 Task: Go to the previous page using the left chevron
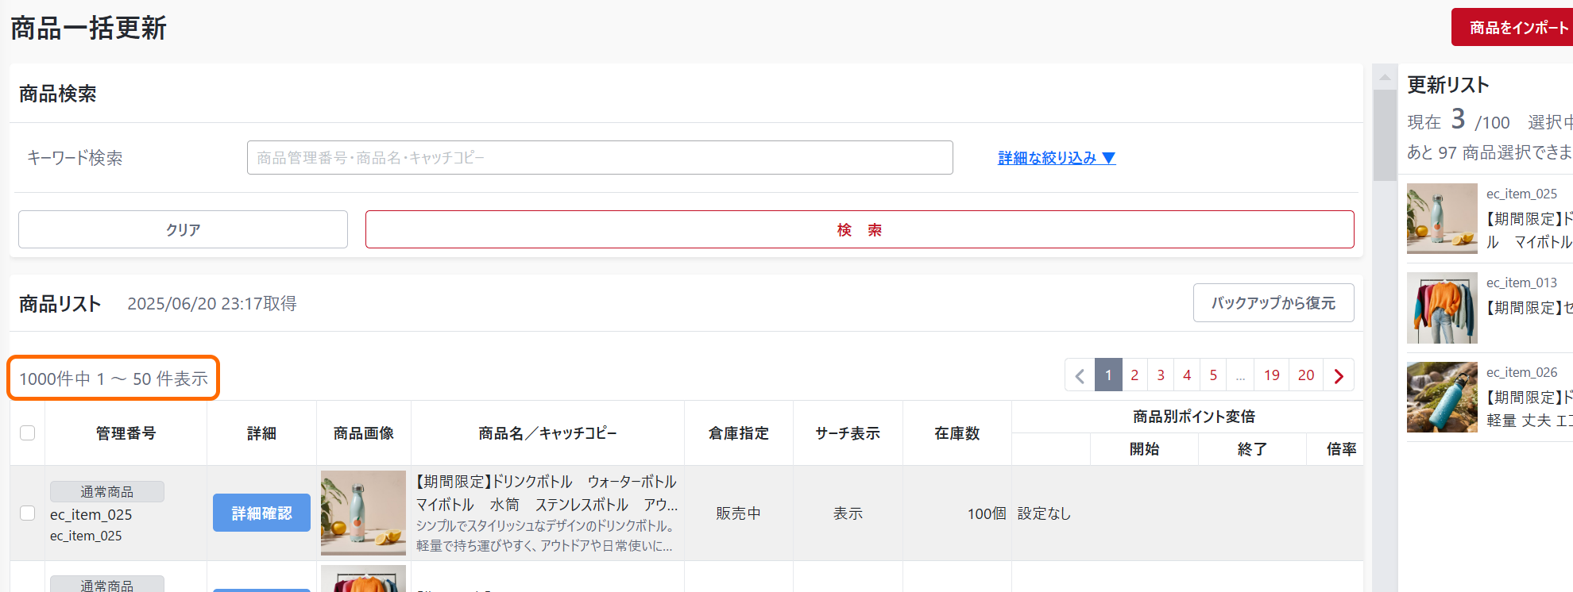1080,375
